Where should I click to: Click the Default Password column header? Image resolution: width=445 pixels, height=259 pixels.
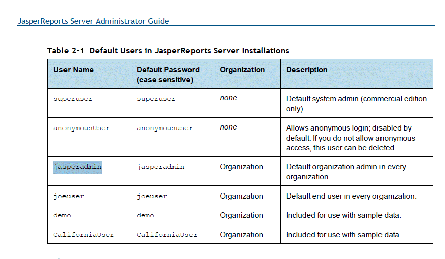168,74
